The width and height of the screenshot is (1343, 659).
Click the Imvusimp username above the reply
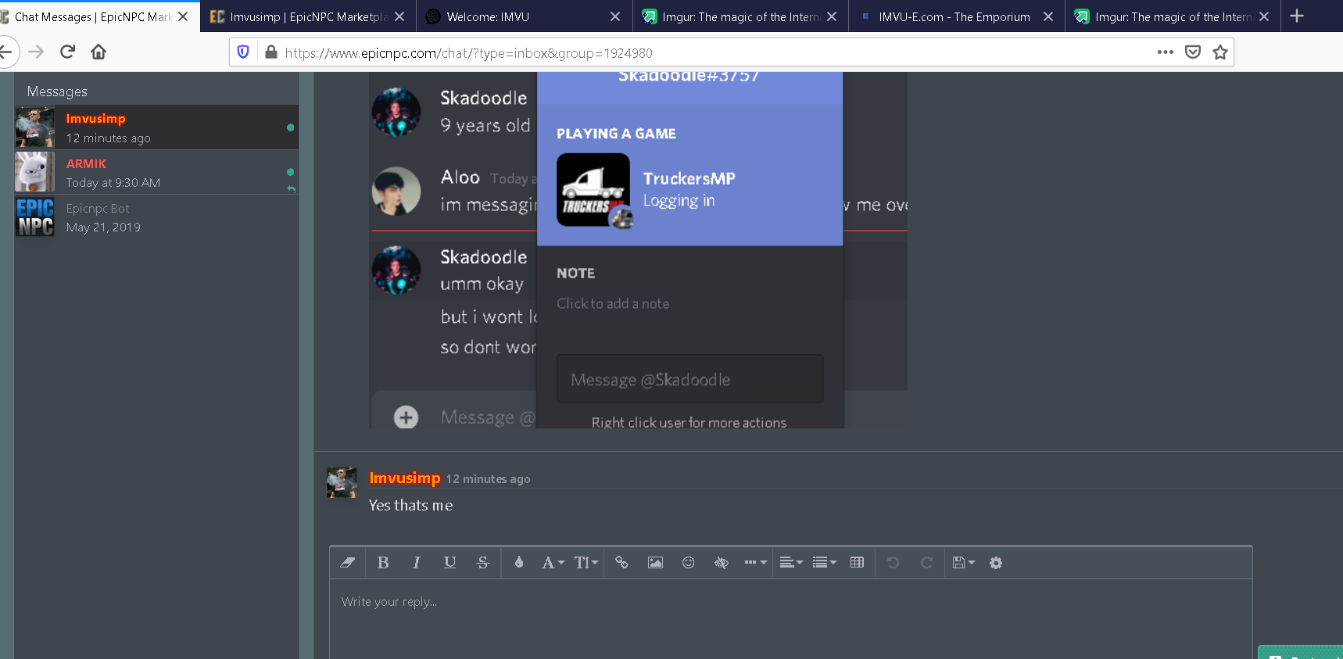point(405,478)
